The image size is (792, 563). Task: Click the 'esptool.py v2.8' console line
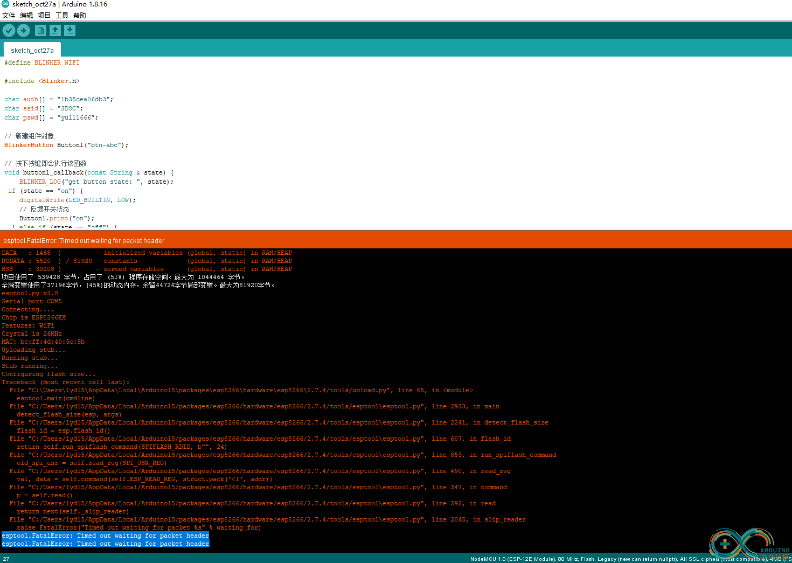click(x=30, y=293)
